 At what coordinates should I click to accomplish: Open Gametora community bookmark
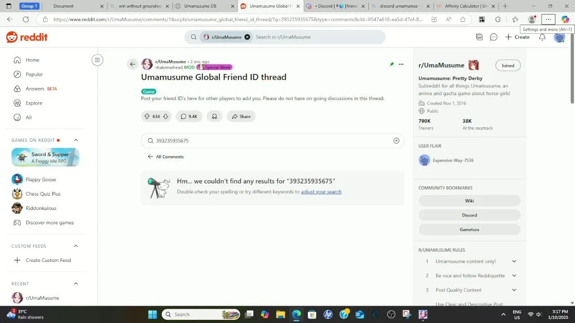[469, 230]
